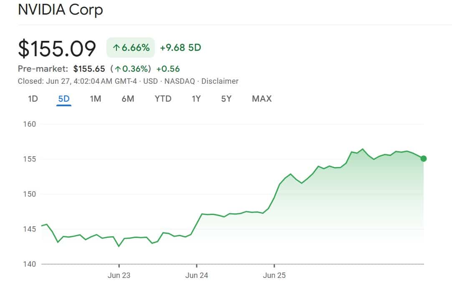The height and width of the screenshot is (285, 452).
Task: Select the 1D time range tab
Action: click(33, 99)
